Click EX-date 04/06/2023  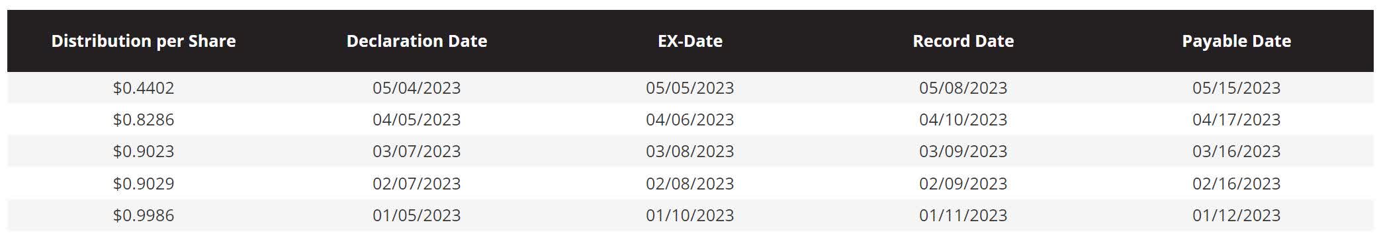(690, 120)
